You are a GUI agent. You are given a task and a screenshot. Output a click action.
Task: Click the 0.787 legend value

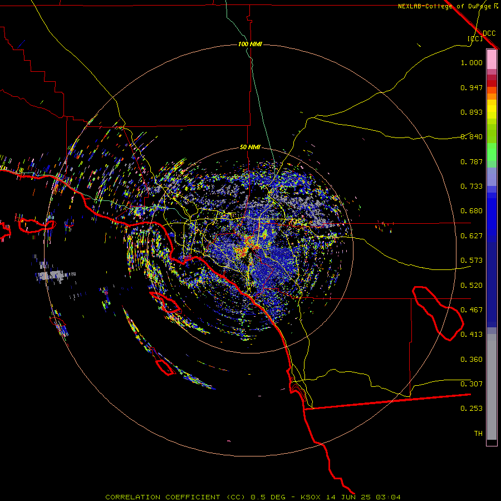pyautogui.click(x=471, y=161)
